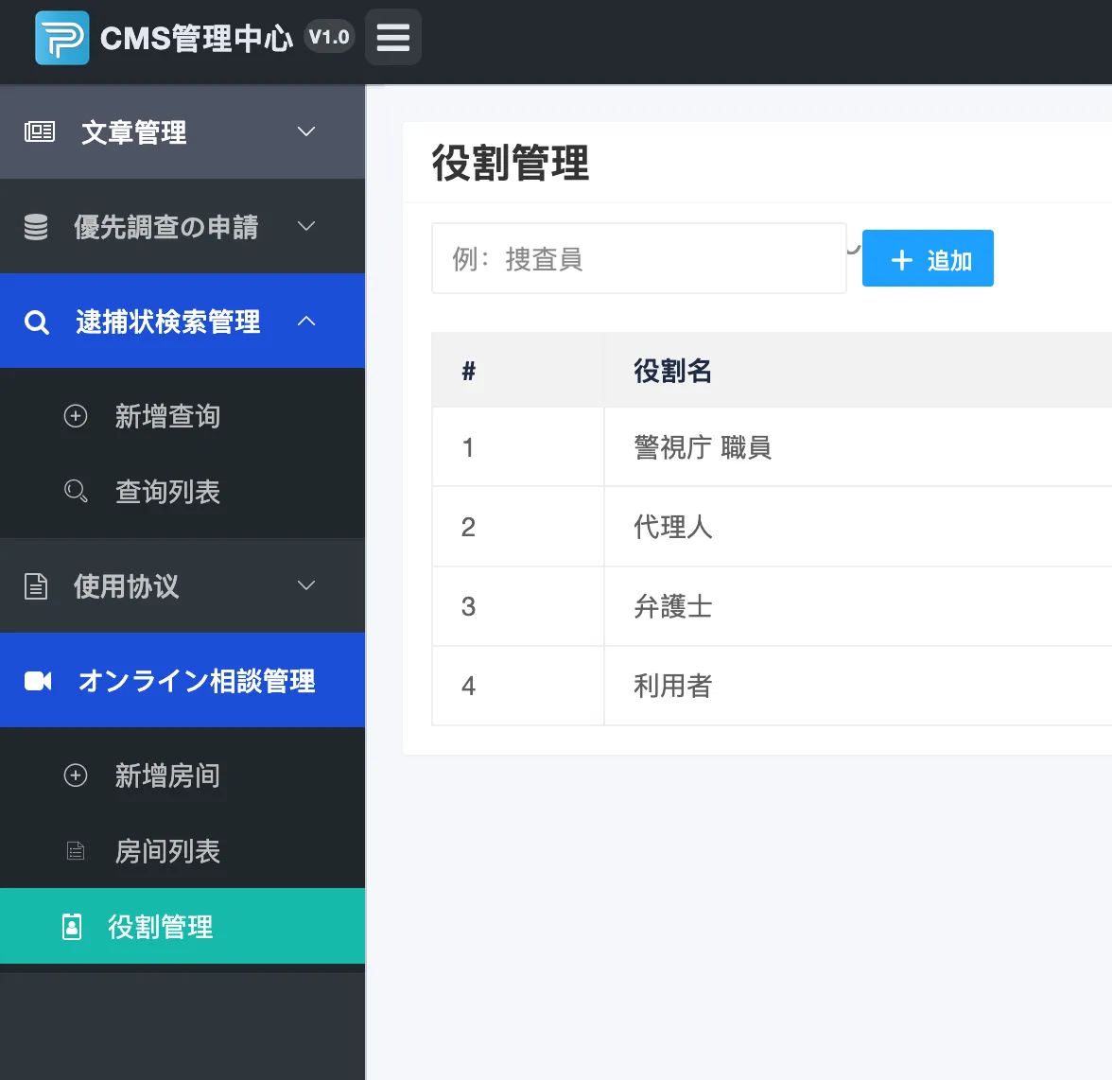Image resolution: width=1112 pixels, height=1080 pixels.
Task: Expand the 優先調査の申請 chevron
Action: coord(306,226)
